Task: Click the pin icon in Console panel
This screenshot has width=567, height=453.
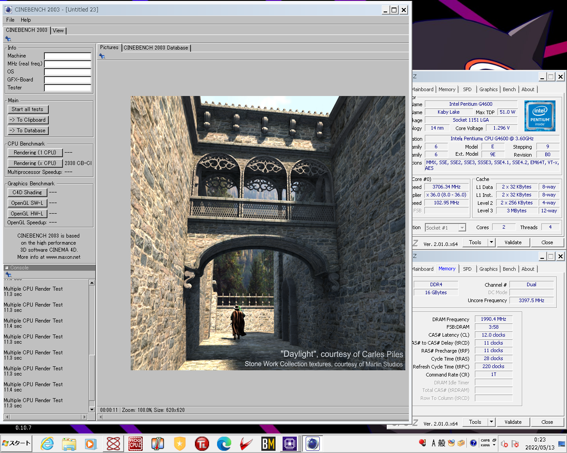Action: coord(8,275)
